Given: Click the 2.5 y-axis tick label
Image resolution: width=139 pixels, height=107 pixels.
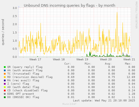Looking at the screenshot, I should [15, 16].
